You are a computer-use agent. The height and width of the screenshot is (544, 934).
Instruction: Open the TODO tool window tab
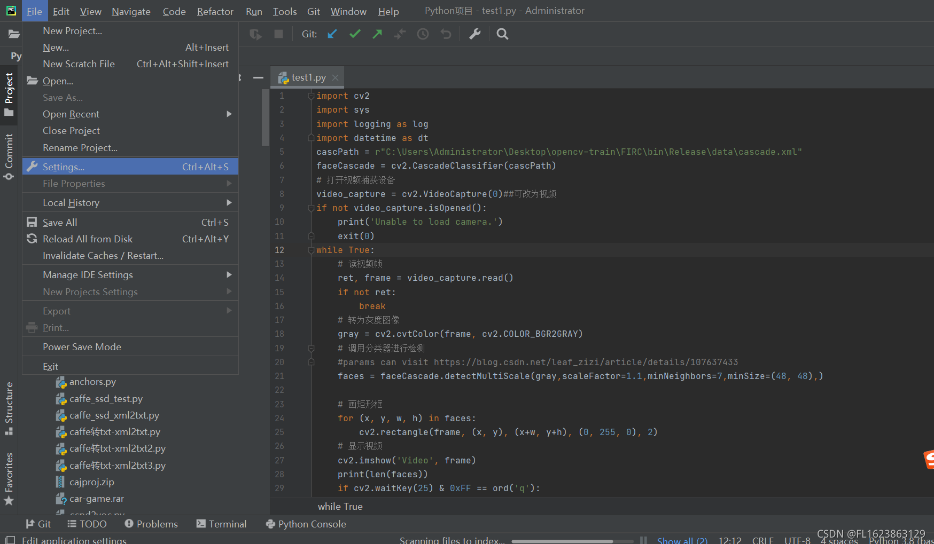coord(87,524)
